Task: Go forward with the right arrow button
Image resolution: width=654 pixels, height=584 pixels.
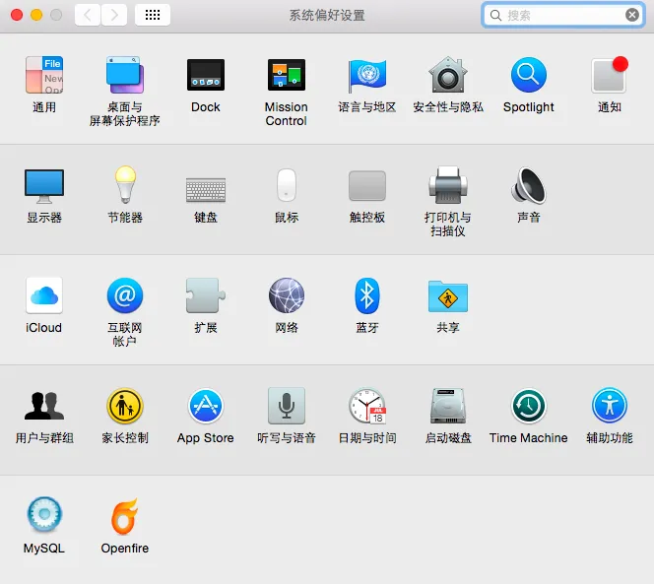Action: (114, 15)
